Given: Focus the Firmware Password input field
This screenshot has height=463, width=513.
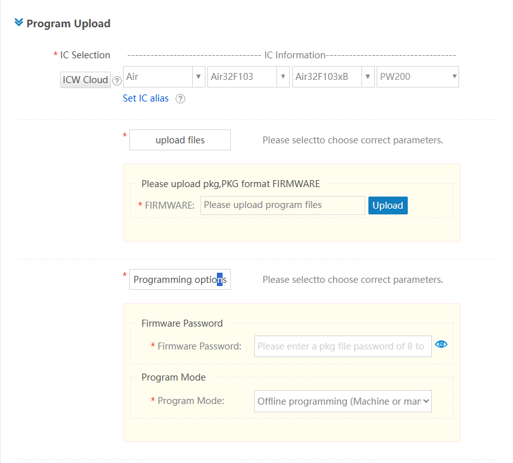Looking at the screenshot, I should click(x=343, y=346).
